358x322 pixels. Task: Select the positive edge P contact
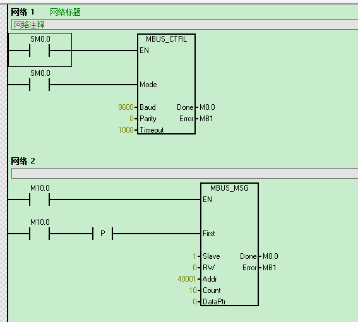pyautogui.click(x=103, y=234)
